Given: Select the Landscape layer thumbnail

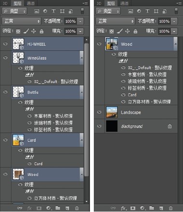Looking at the screenshot, I should click(112, 112).
